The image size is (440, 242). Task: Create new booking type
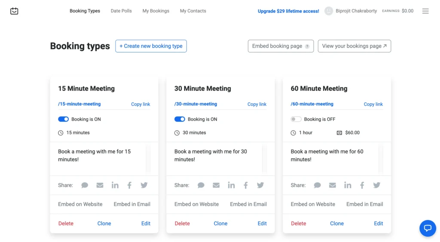click(151, 46)
